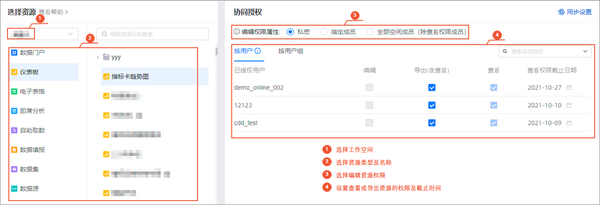Click the 数据集 dataset icon

[x=14, y=169]
